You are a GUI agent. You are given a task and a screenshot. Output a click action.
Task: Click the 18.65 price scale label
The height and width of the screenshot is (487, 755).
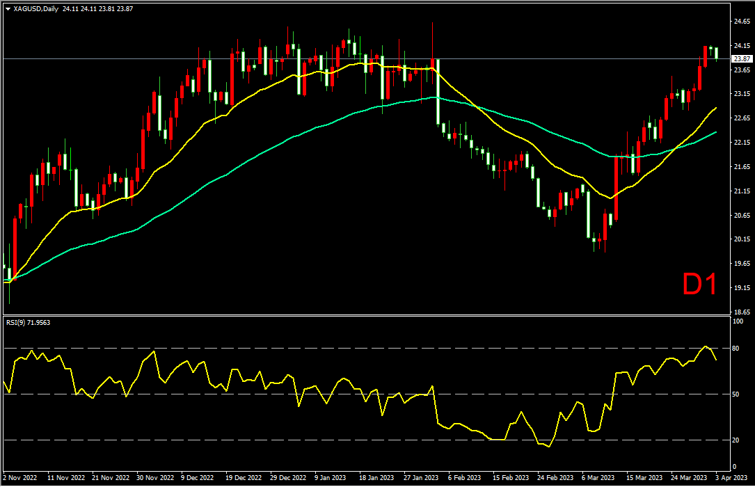[742, 312]
